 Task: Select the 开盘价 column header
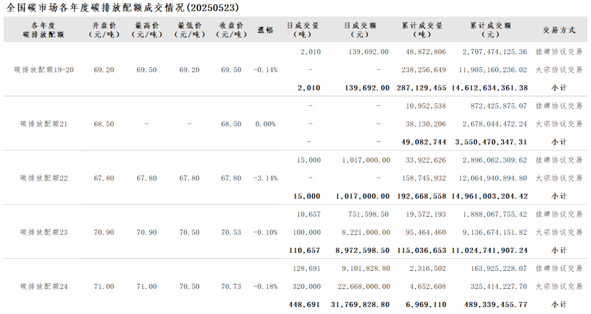(104, 30)
